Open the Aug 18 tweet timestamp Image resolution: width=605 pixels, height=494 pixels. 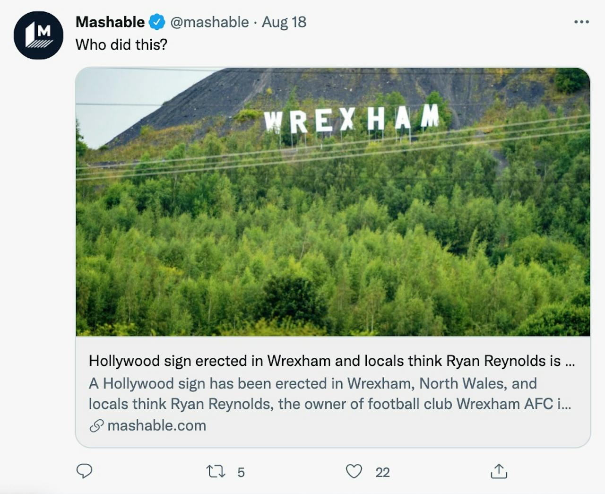[284, 22]
